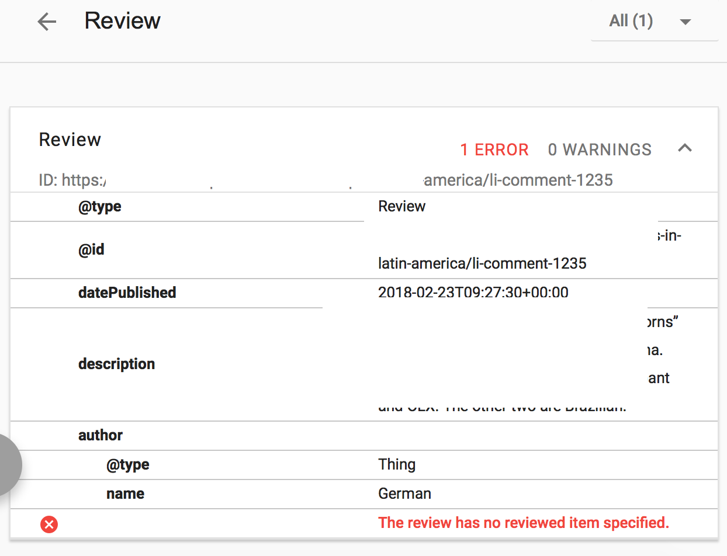Select the Review card heading
This screenshot has height=556, width=727.
[70, 140]
